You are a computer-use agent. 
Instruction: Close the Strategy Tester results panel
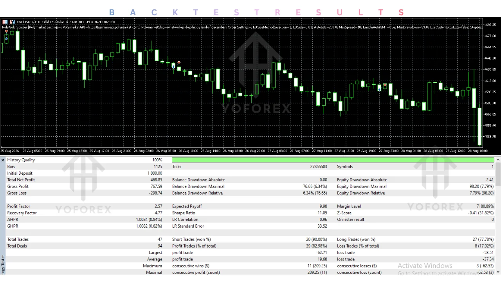tap(3, 160)
